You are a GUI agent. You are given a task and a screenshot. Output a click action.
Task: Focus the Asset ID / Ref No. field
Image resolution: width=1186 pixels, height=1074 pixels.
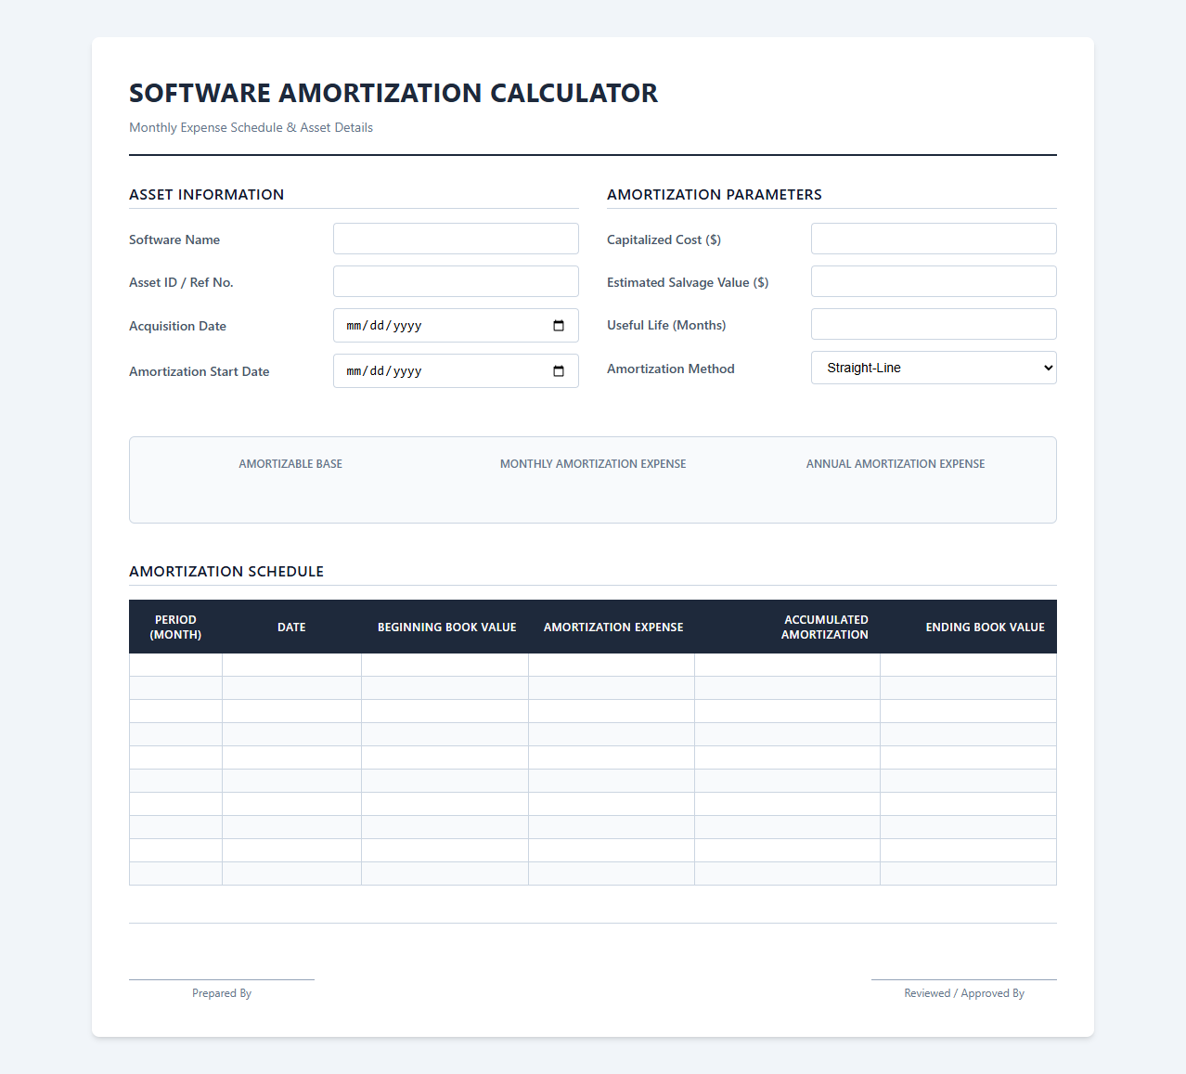[x=456, y=281]
